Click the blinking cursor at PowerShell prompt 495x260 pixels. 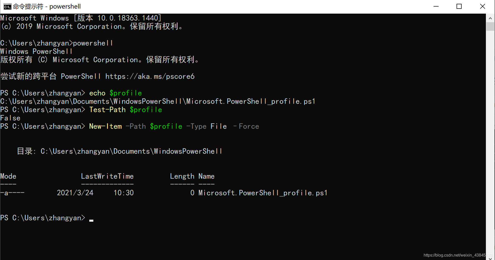tap(91, 219)
